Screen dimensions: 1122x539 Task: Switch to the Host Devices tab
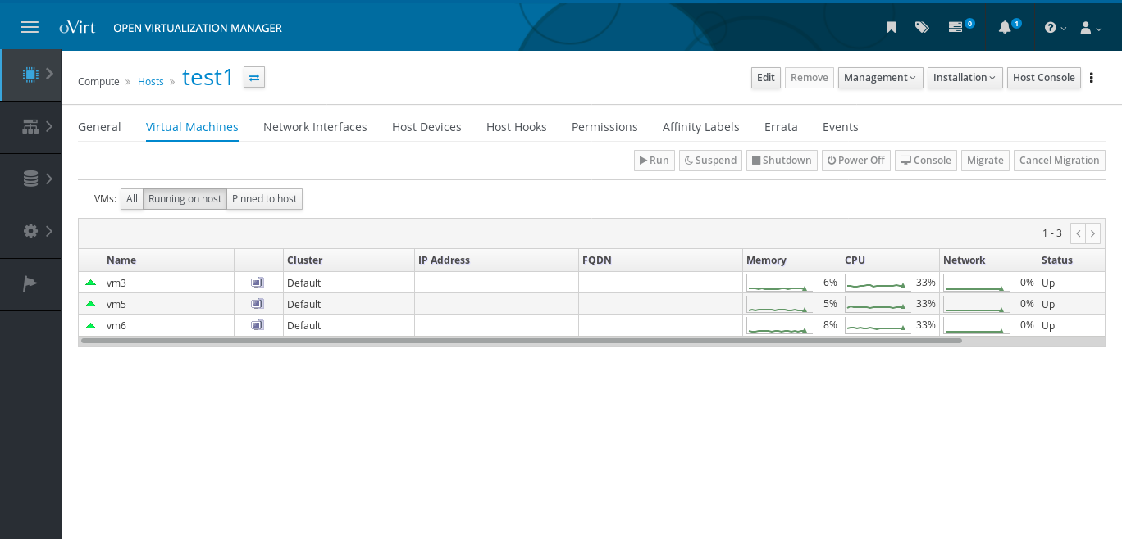coord(426,127)
